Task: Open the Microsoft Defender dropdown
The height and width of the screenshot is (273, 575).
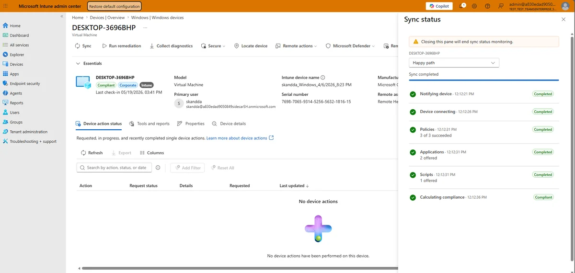Action: pyautogui.click(x=351, y=46)
